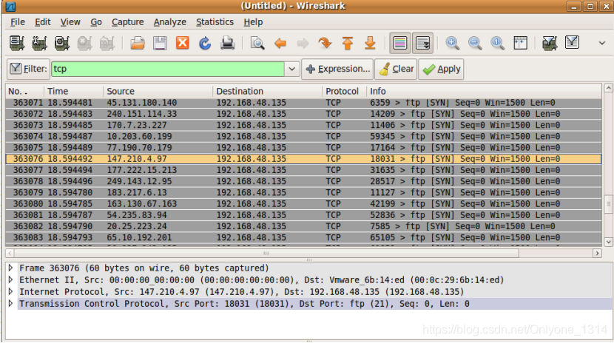614x343 pixels.
Task: Open the File menu
Action: coord(18,22)
